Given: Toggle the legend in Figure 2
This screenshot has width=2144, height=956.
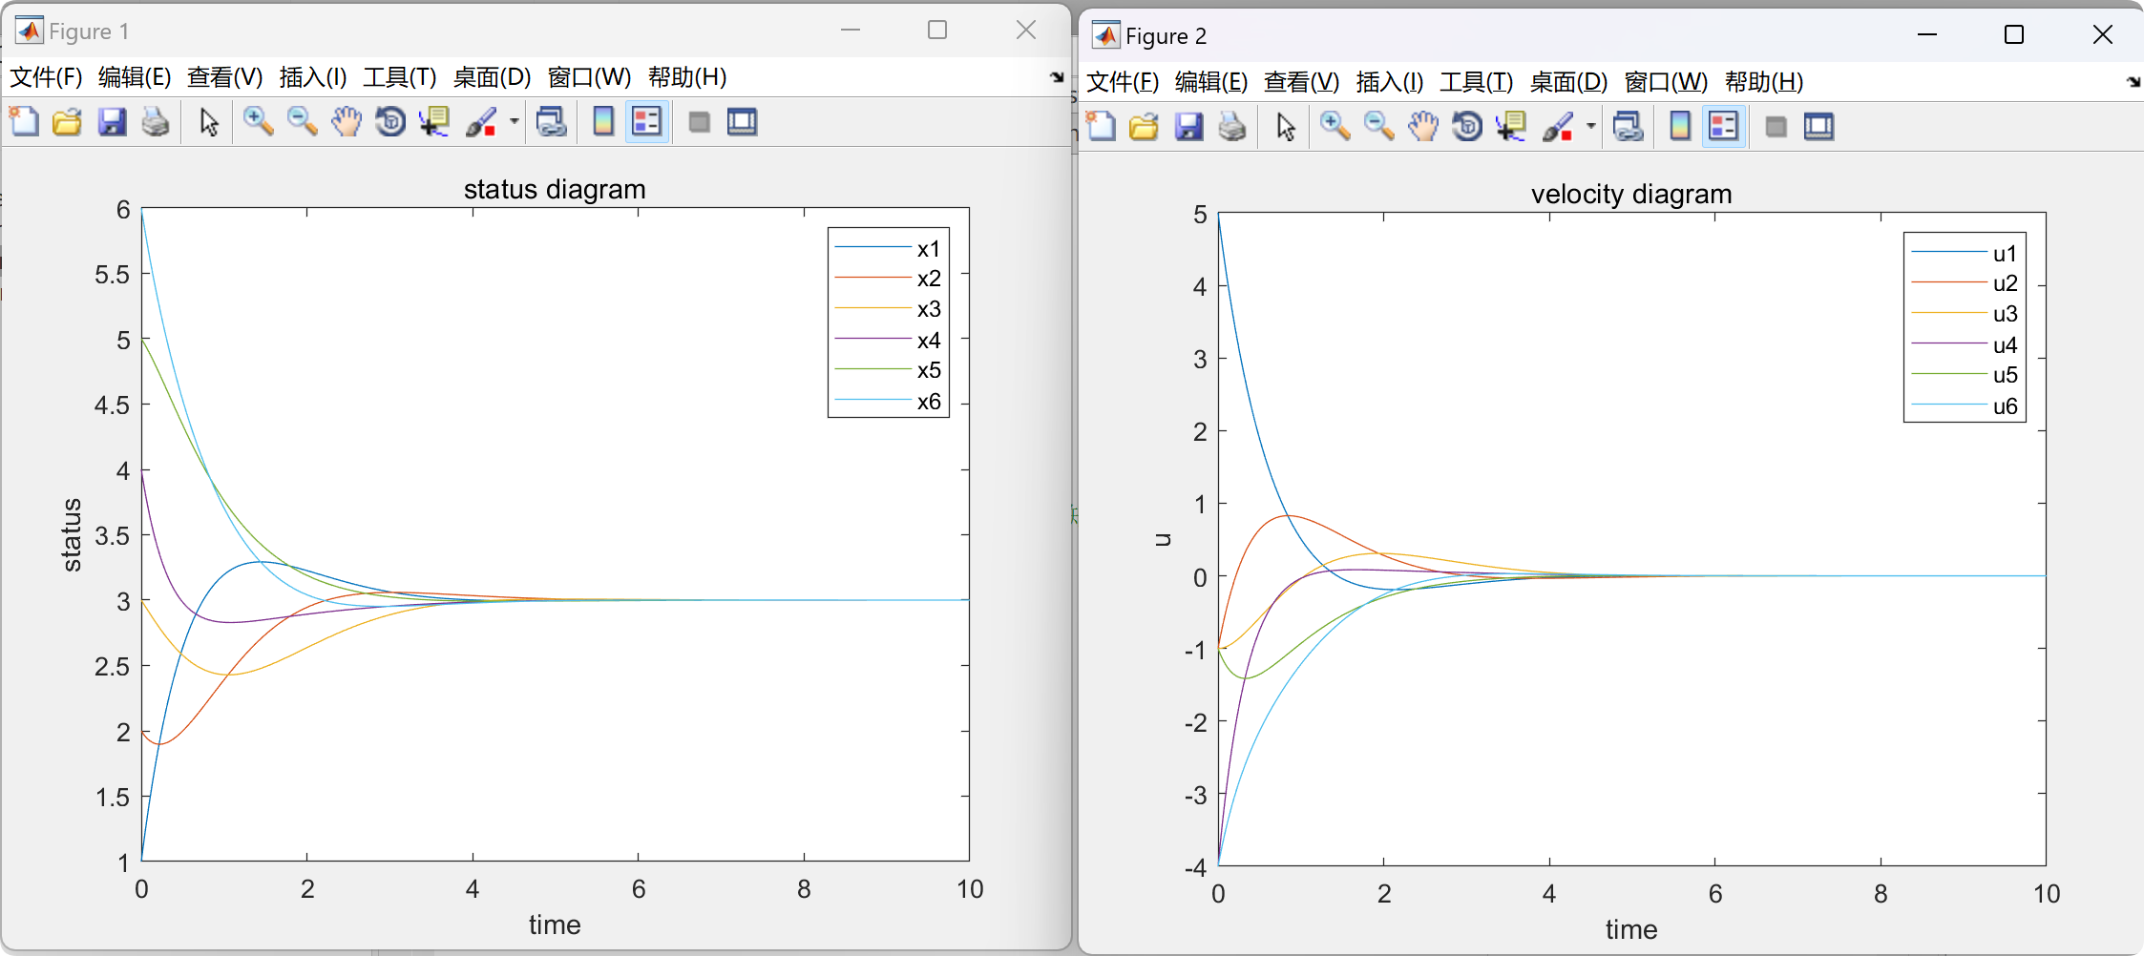Looking at the screenshot, I should point(1725,126).
